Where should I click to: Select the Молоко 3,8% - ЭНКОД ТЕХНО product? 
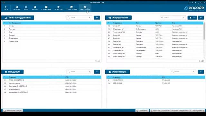tap(52, 92)
